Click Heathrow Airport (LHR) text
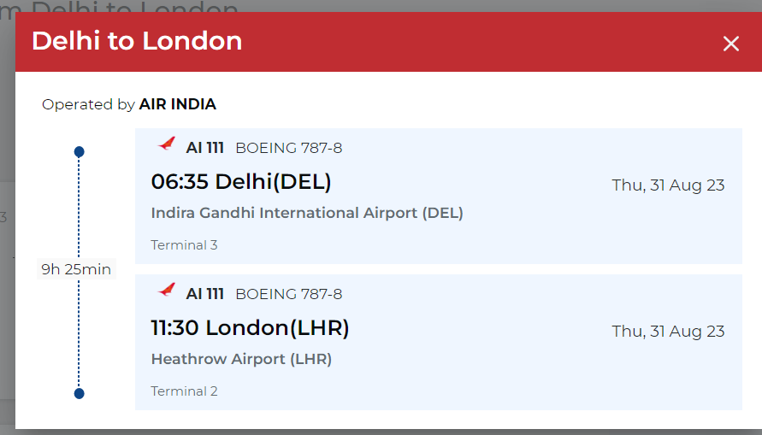This screenshot has height=435, width=762. coord(241,359)
